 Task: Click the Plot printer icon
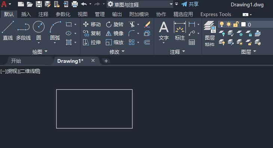click(75, 4)
